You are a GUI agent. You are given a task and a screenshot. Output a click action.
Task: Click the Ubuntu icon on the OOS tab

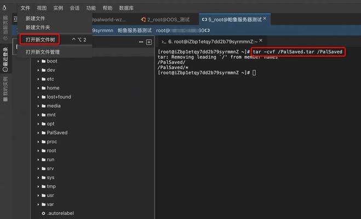pos(144,20)
